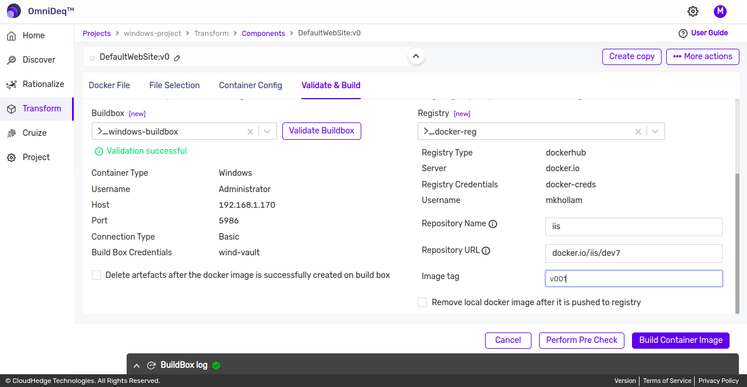
Task: Click Components breadcrumb link
Action: (x=264, y=34)
